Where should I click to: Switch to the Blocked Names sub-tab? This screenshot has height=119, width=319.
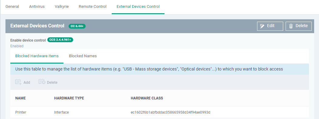(x=83, y=56)
